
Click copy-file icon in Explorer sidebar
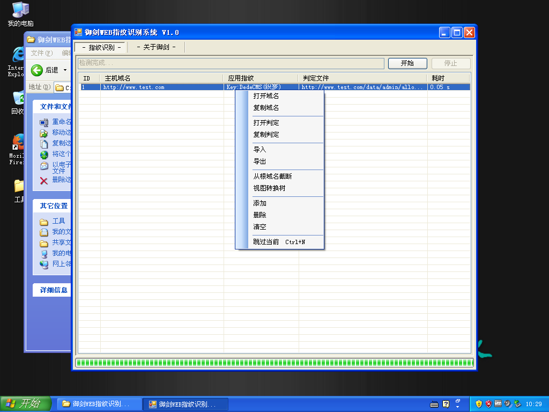coord(44,144)
